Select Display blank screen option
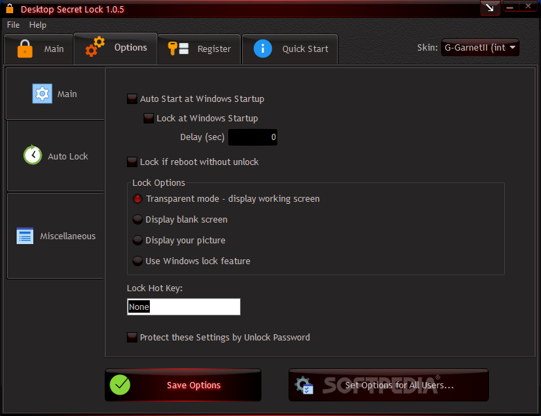The height and width of the screenshot is (416, 541). point(137,219)
